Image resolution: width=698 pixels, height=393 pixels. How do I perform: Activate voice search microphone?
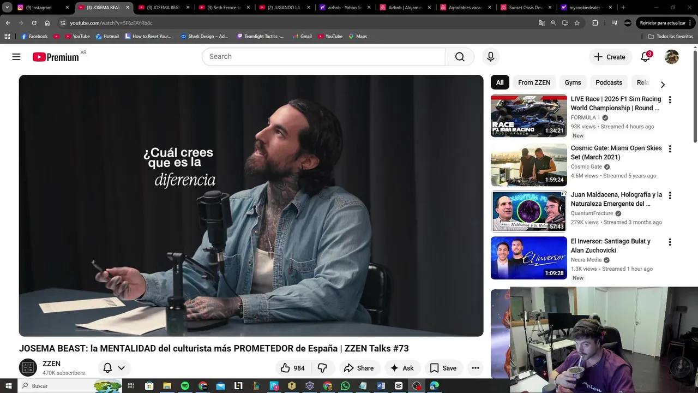pyautogui.click(x=491, y=57)
